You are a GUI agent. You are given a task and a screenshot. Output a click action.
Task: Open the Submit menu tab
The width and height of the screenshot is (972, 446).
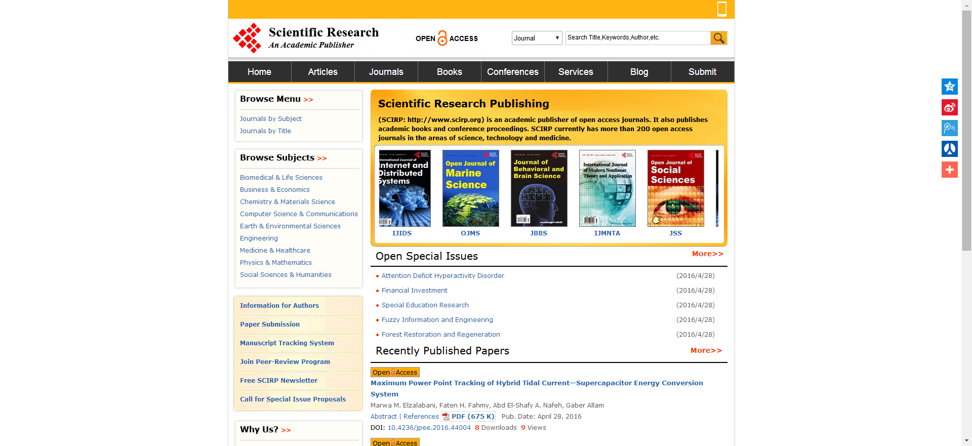click(x=703, y=72)
